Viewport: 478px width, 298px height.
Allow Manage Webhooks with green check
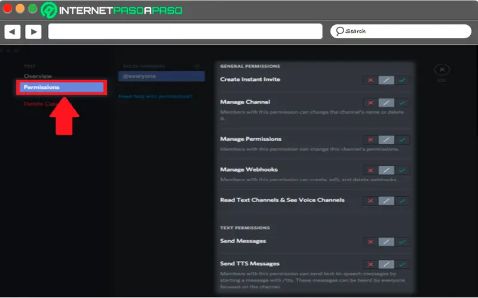tap(402, 170)
